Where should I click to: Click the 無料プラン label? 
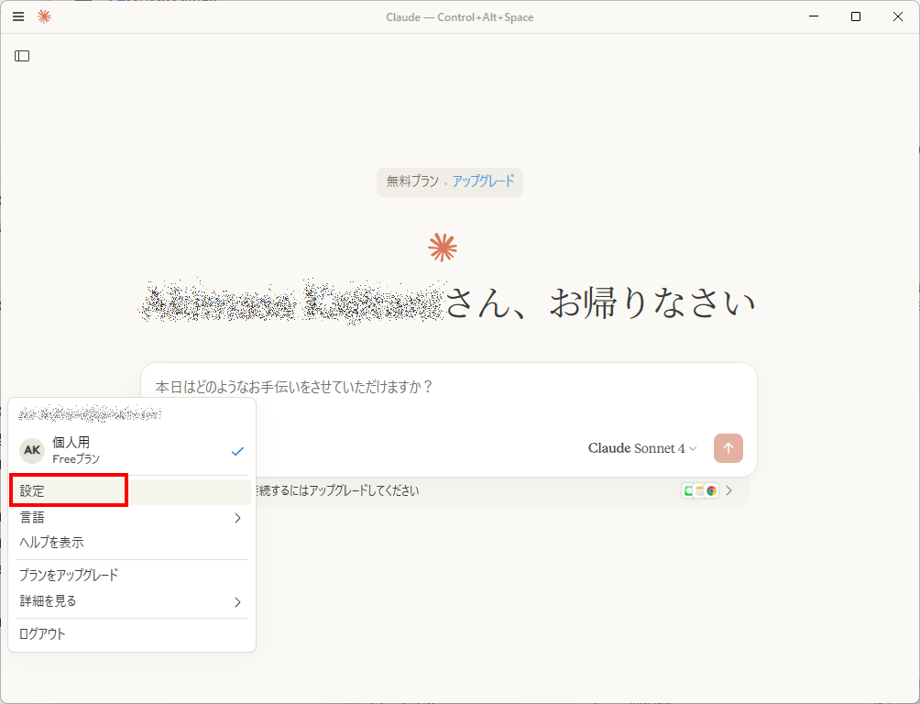point(411,181)
